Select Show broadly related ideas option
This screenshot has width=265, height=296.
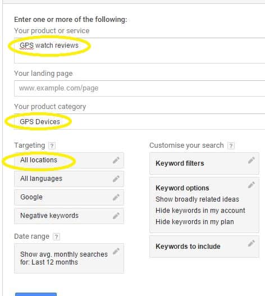[x=197, y=199]
